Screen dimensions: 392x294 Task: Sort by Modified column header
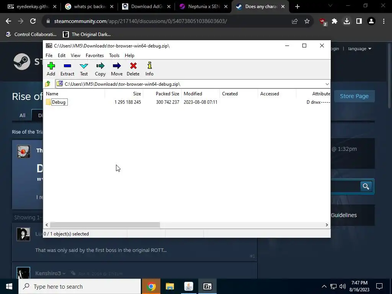pos(201,94)
